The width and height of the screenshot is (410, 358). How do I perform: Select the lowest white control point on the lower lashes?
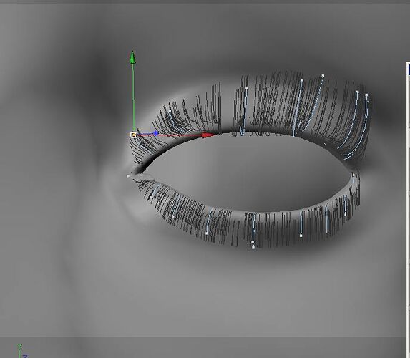(x=253, y=247)
